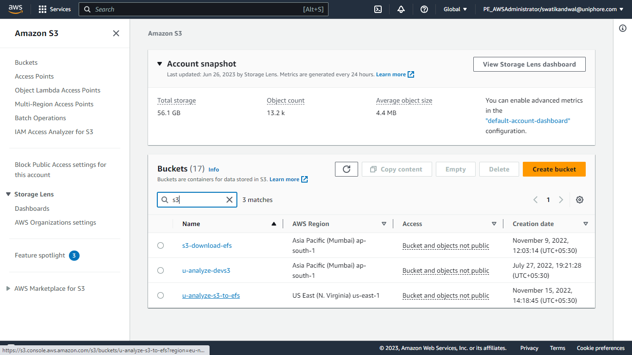Image resolution: width=632 pixels, height=355 pixels.
Task: Click the Feature spotlight count badge
Action: point(74,255)
